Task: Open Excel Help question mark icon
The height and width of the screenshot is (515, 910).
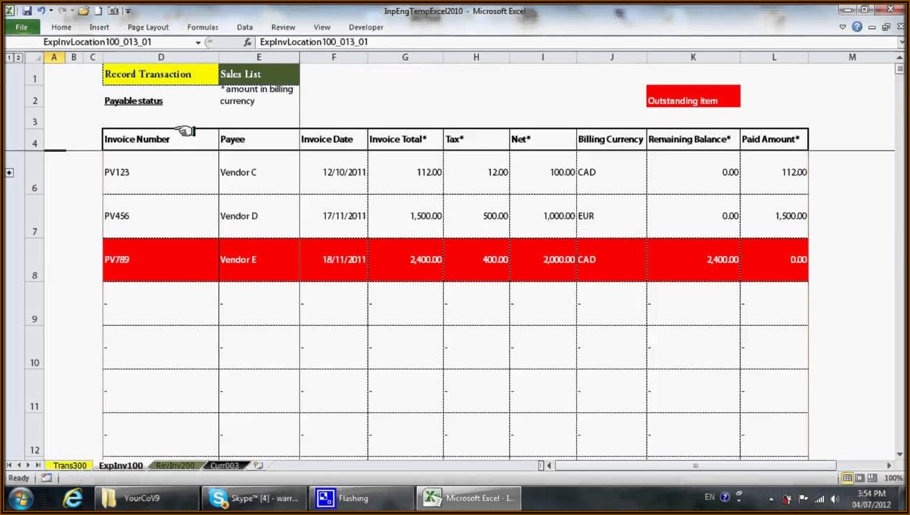Action: (x=856, y=27)
